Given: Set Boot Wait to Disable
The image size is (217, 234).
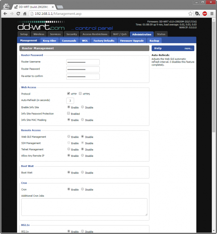Looking at the screenshot, I should point(82,172).
